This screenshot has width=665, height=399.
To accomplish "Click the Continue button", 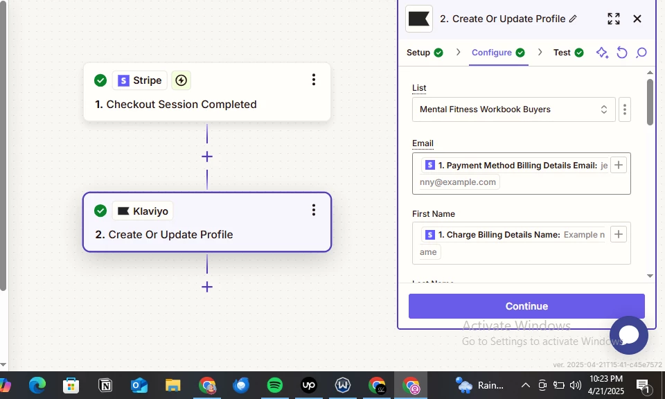I will (x=526, y=306).
